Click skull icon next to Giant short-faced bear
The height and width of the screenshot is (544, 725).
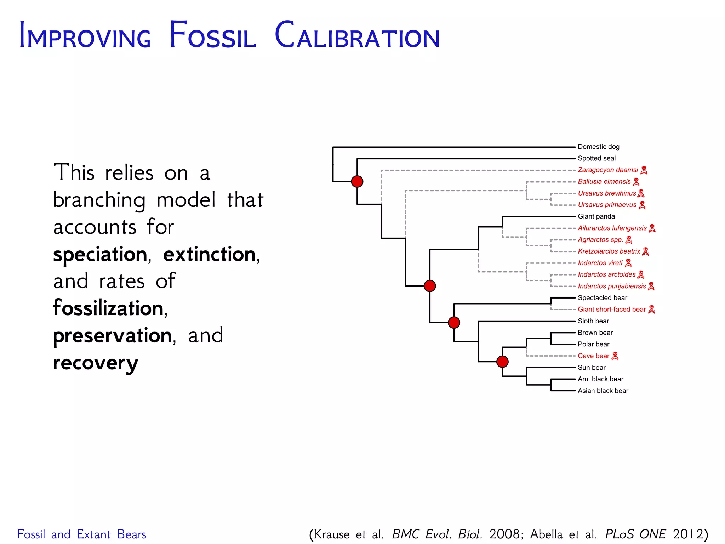tap(651, 310)
